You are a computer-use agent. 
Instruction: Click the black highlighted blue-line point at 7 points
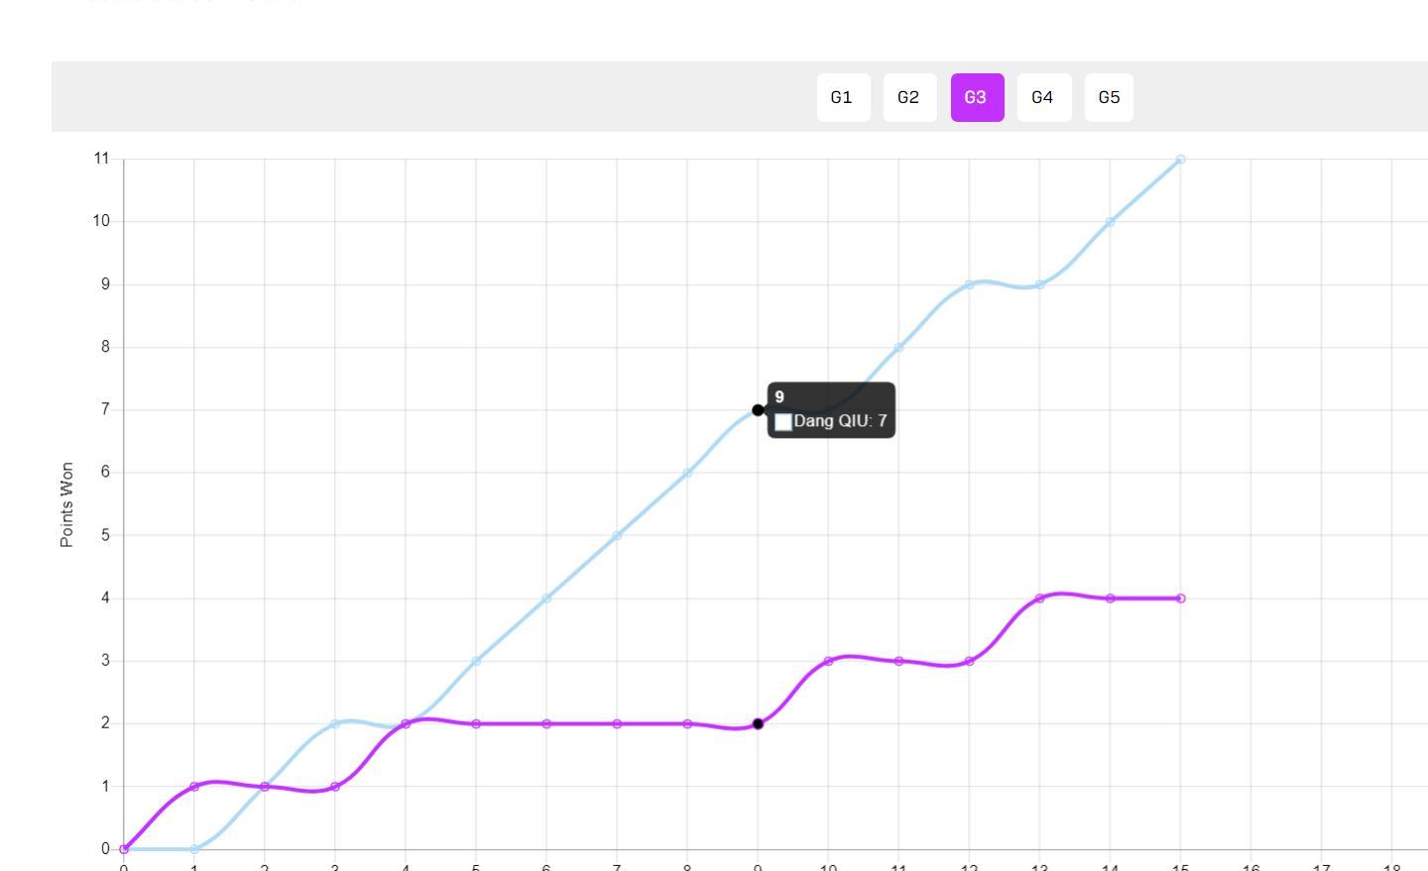click(758, 410)
